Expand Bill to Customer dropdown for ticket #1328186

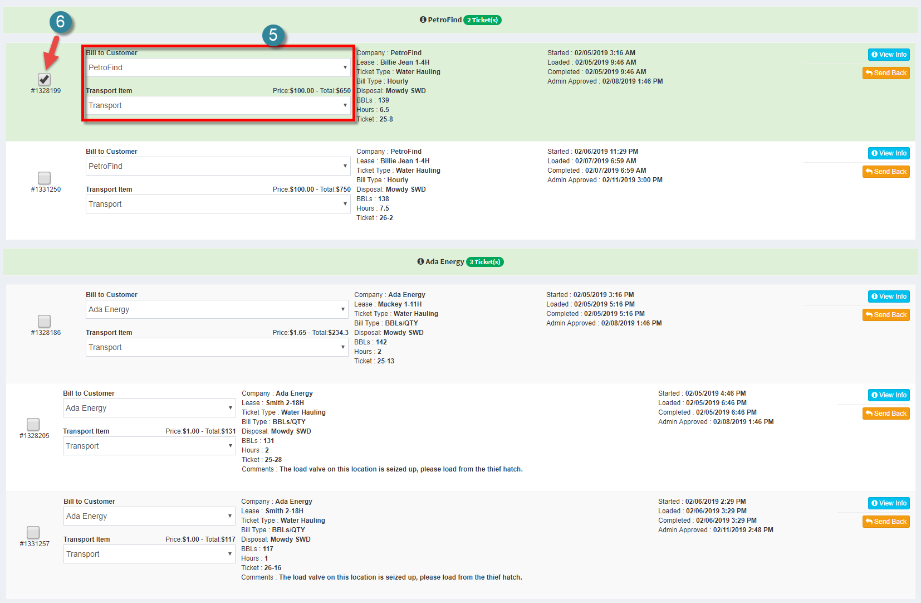217,309
